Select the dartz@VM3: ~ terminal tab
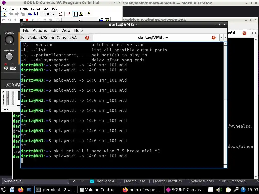Screen dimensions: 259x194 point(156,38)
